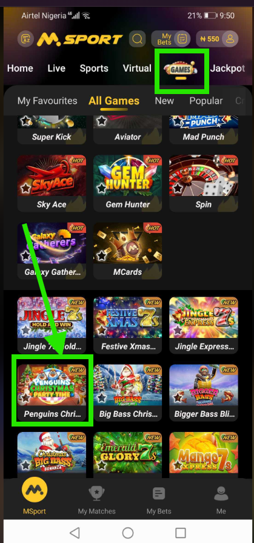Tap the profile avatar beside ₦ 550
The width and height of the screenshot is (254, 543).
(230, 39)
